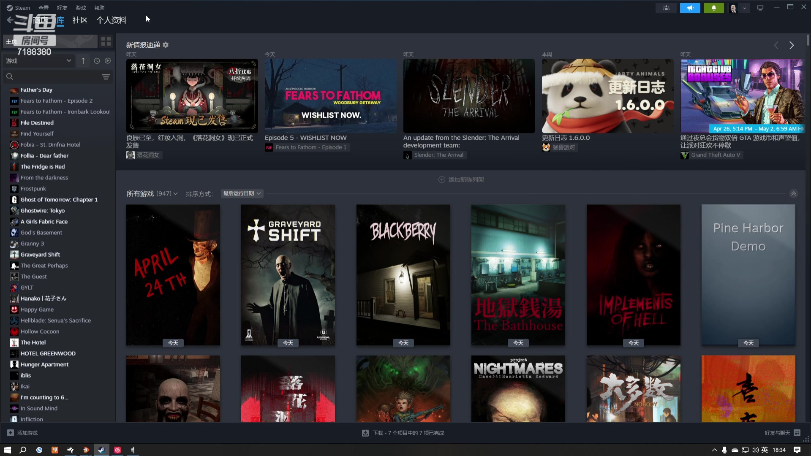Open the 帮助 menu
The width and height of the screenshot is (811, 456).
pyautogui.click(x=99, y=8)
